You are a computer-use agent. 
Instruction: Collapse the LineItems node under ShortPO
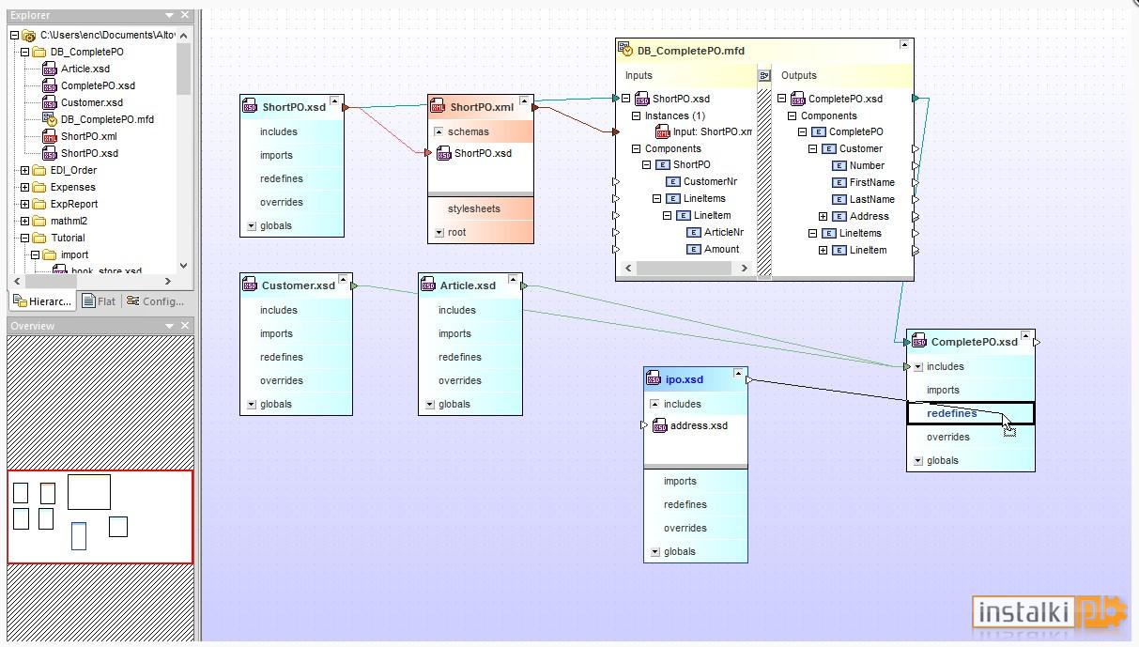coord(657,198)
